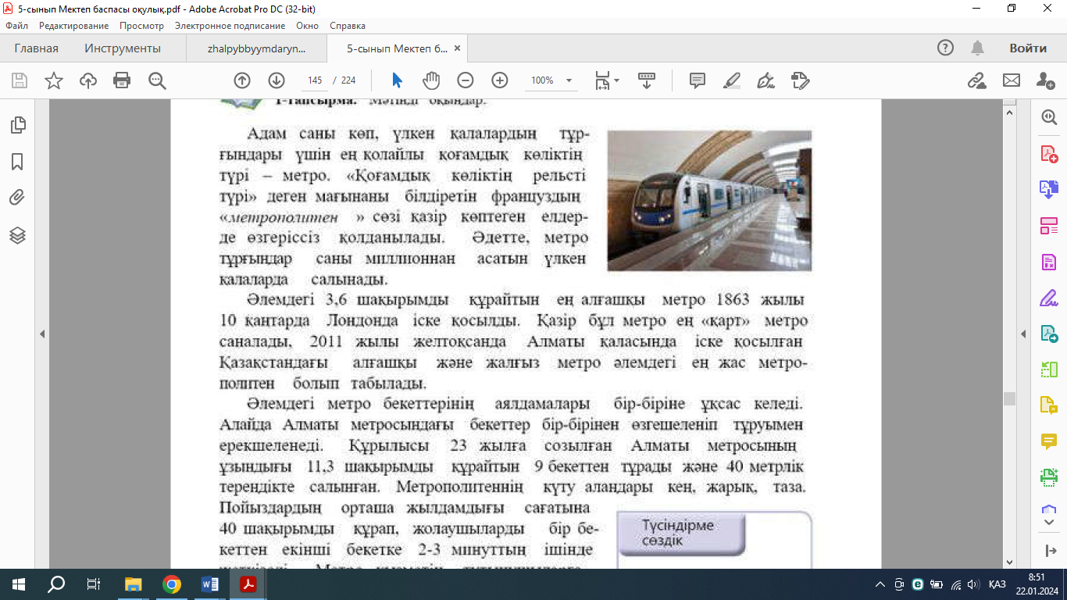Image resolution: width=1067 pixels, height=600 pixels.
Task: Open the 100% zoom level dropdown
Action: (569, 80)
